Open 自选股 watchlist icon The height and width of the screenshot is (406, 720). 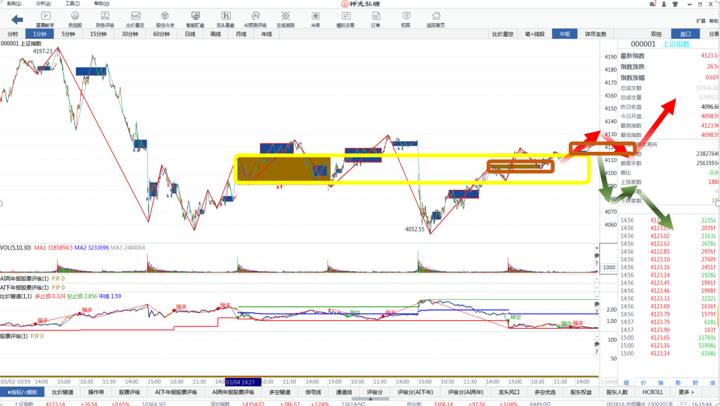[75, 20]
